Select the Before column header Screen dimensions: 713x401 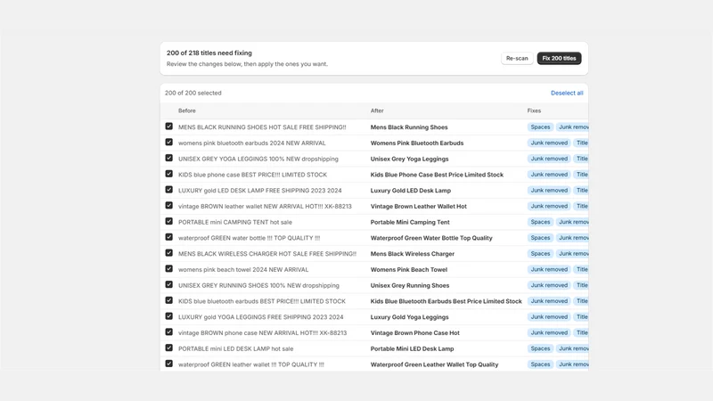[187, 110]
